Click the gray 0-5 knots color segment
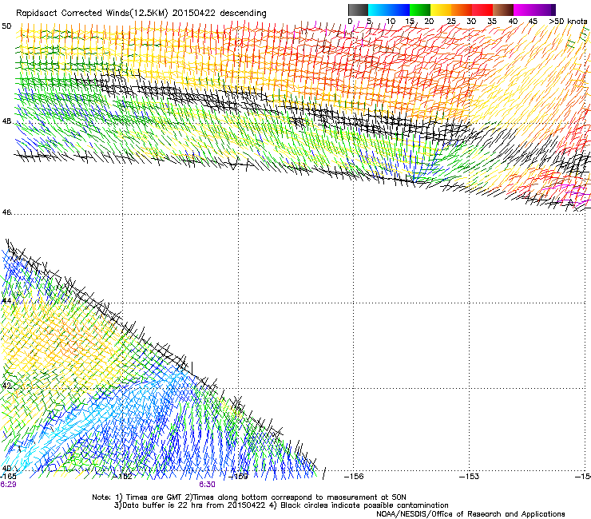The width and height of the screenshot is (591, 519). 358,10
